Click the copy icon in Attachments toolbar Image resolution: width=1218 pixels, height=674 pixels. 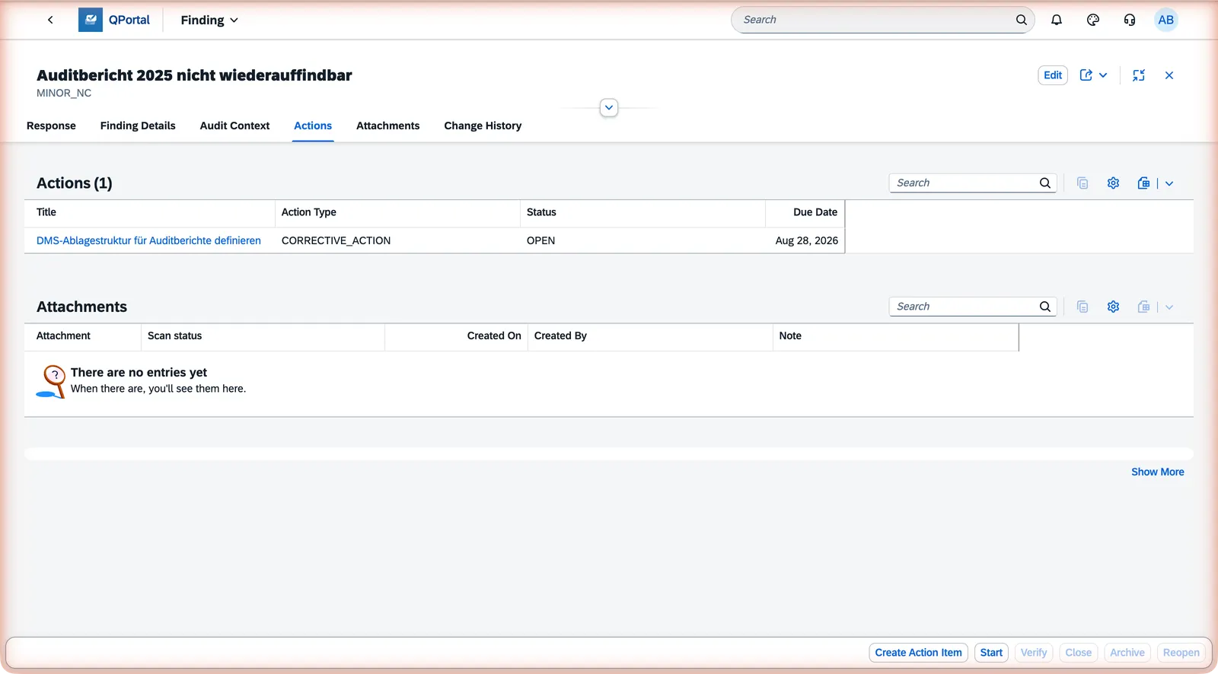pos(1082,307)
